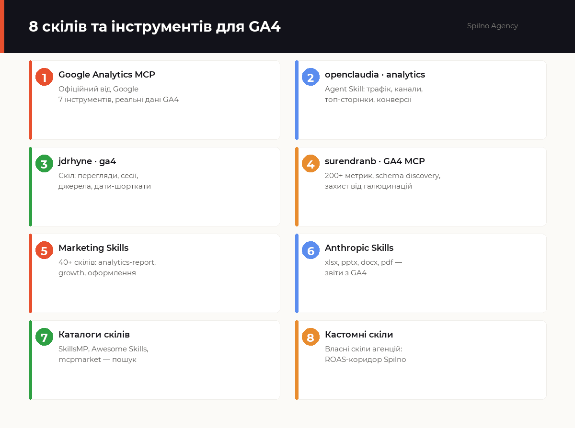Viewport: 575px width, 428px height.
Task: Click the Spilno Agency label
Action: point(493,26)
